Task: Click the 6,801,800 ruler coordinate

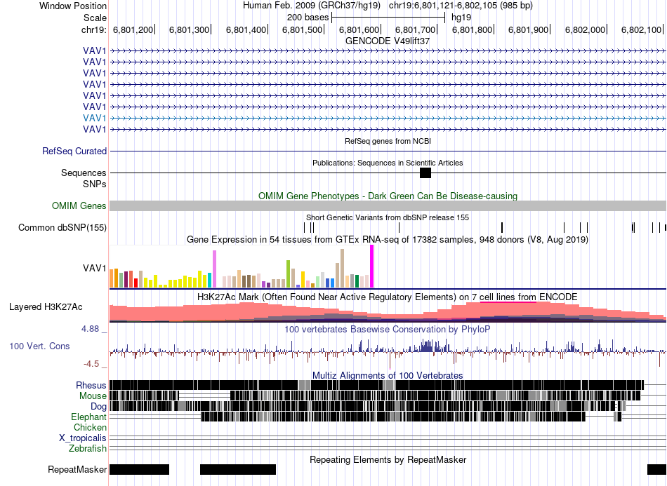Action: click(472, 29)
